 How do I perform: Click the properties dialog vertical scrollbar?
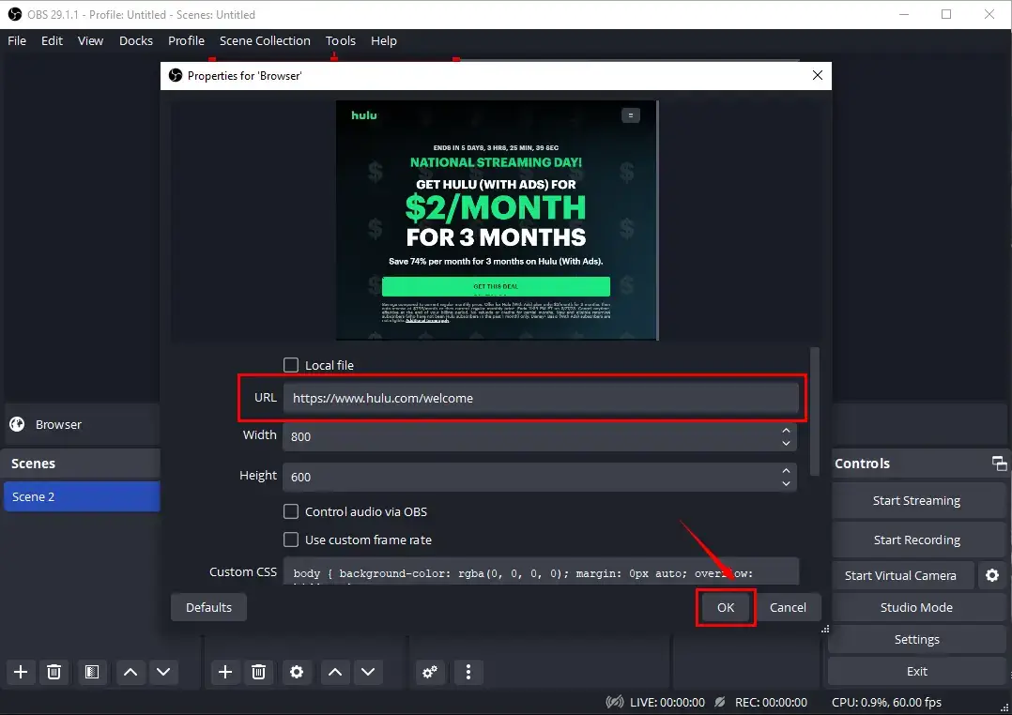point(815,412)
